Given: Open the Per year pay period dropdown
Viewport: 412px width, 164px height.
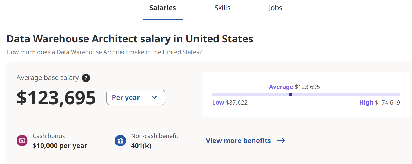Looking at the screenshot, I should 135,97.
